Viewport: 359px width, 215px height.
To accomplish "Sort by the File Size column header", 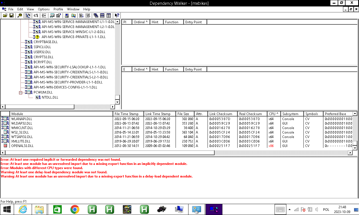I will (185, 114).
